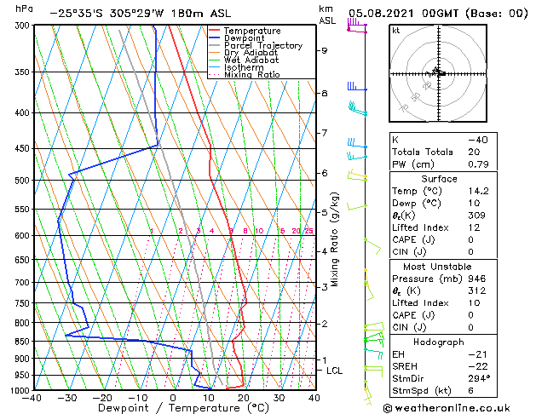Click the 'Surface' section heading

coord(439,179)
